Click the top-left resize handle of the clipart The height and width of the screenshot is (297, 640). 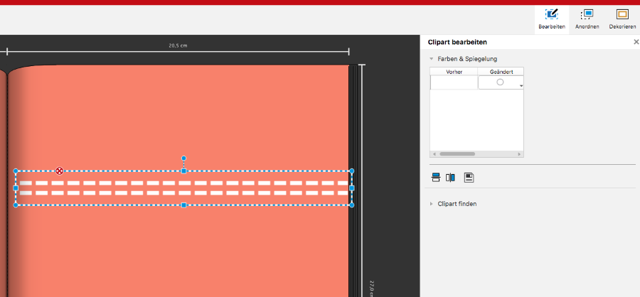[x=16, y=171]
